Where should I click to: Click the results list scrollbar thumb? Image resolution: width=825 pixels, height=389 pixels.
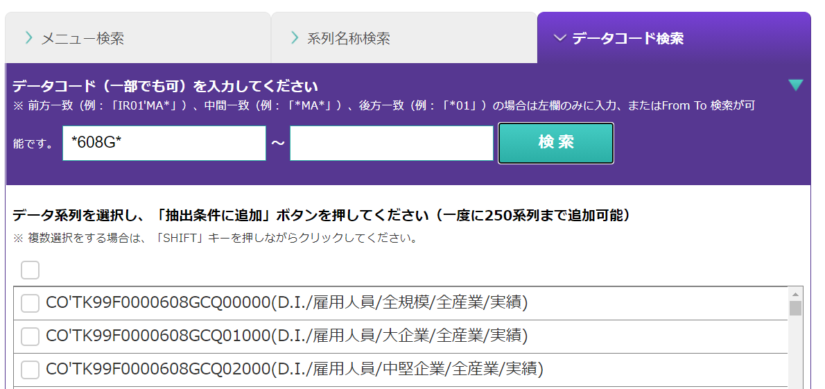(795, 309)
